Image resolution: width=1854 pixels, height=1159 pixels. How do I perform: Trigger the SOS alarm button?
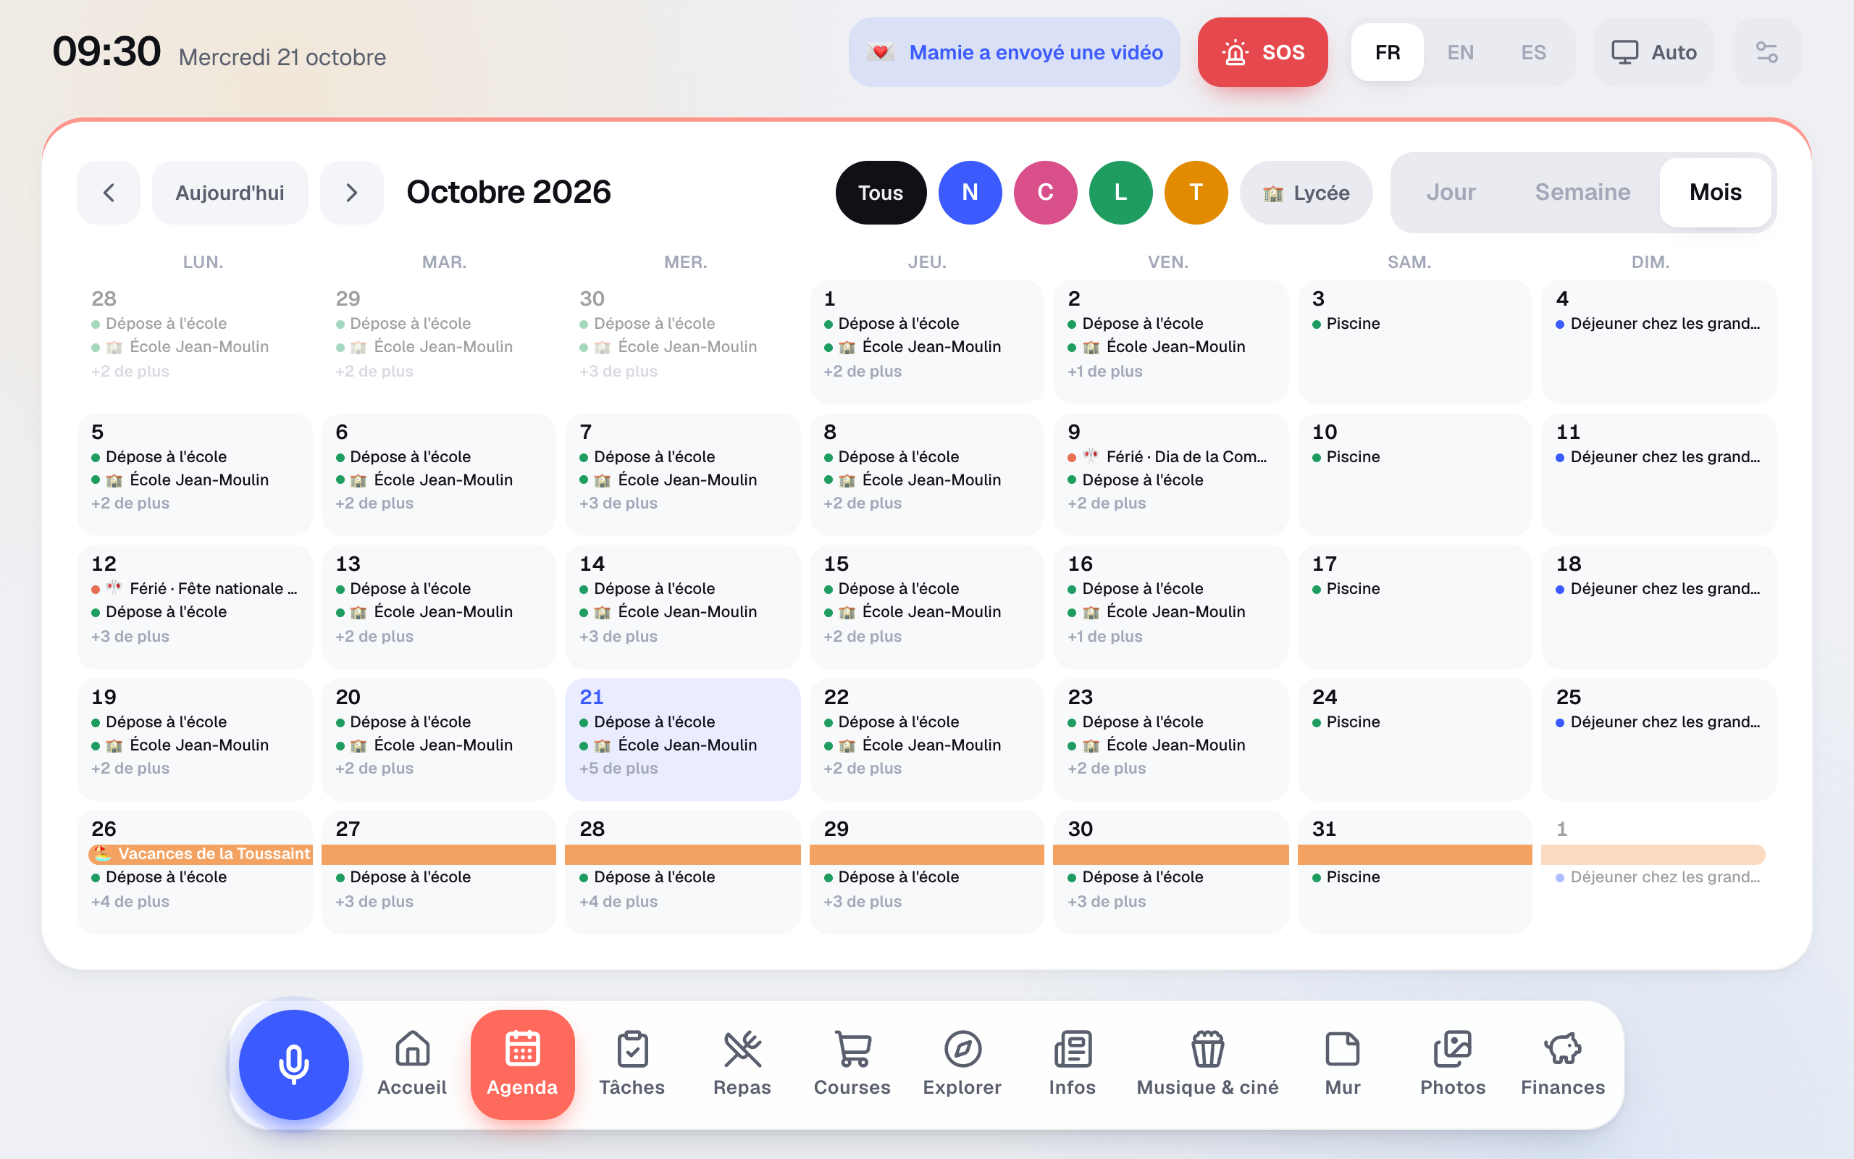click(x=1262, y=52)
